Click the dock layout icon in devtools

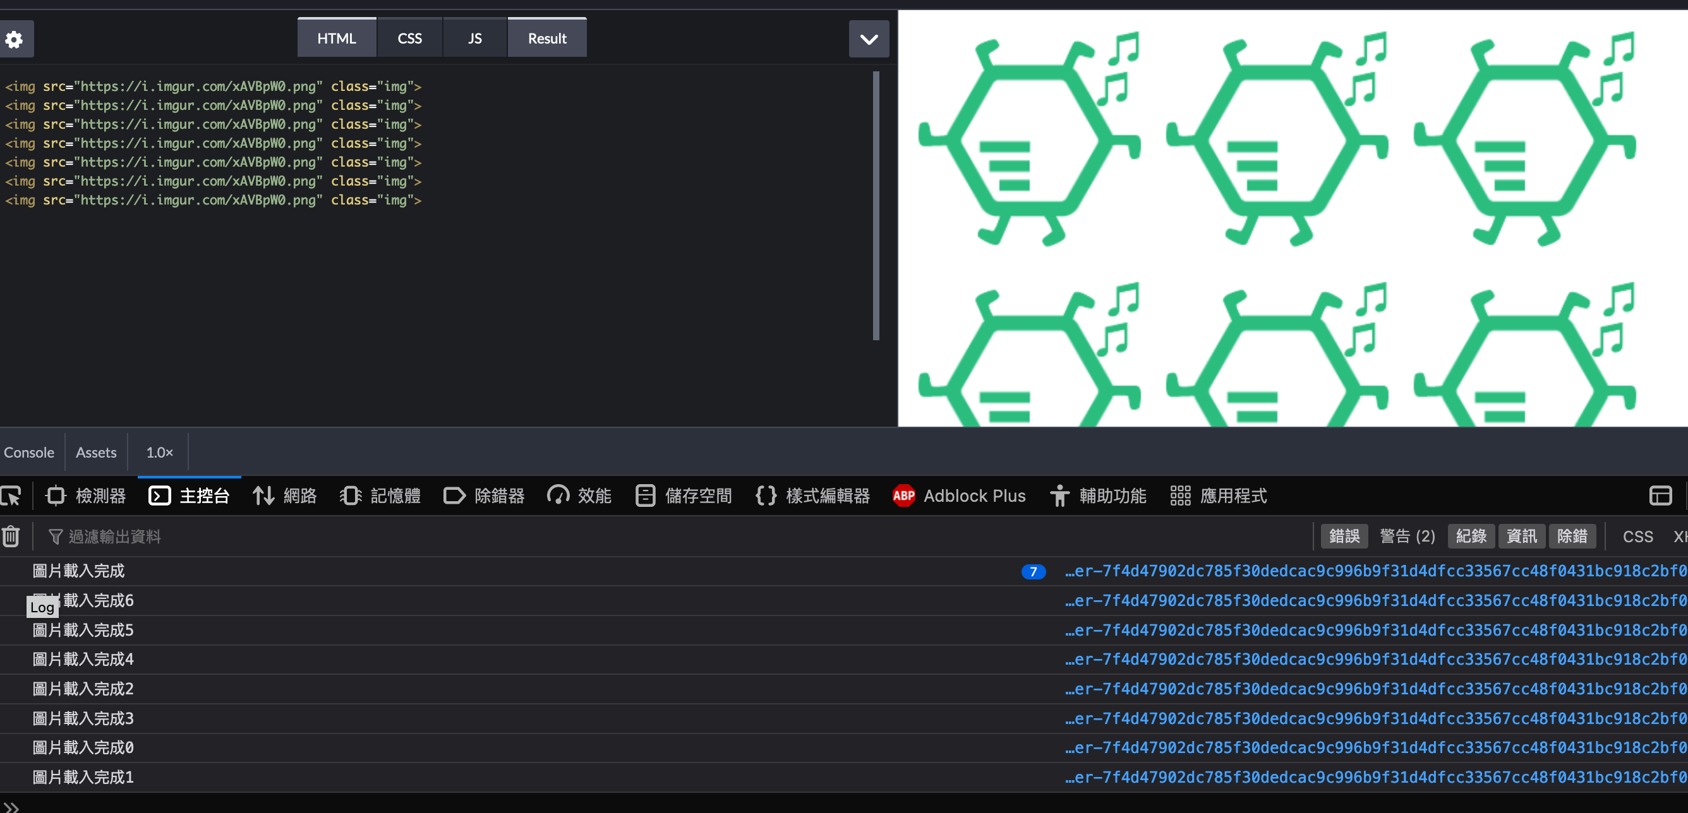(x=1660, y=496)
